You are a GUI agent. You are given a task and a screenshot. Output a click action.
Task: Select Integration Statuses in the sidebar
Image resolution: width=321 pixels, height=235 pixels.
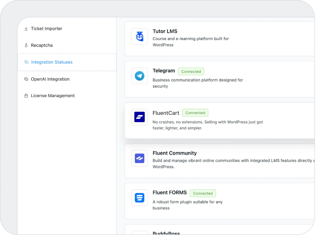coord(52,62)
